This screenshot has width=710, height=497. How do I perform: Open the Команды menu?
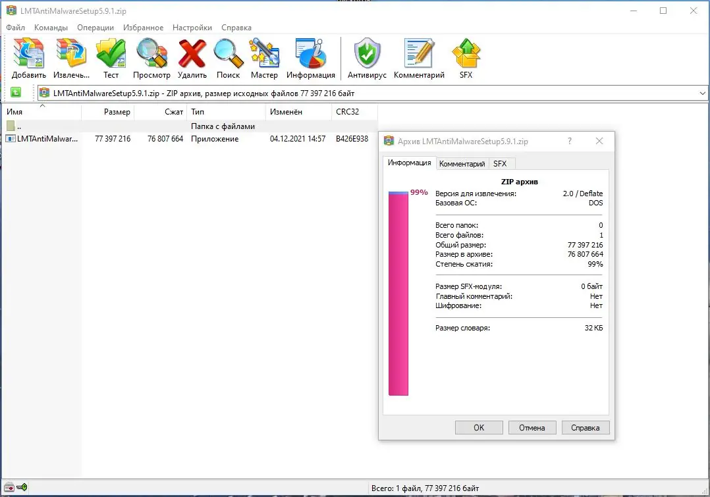point(51,28)
